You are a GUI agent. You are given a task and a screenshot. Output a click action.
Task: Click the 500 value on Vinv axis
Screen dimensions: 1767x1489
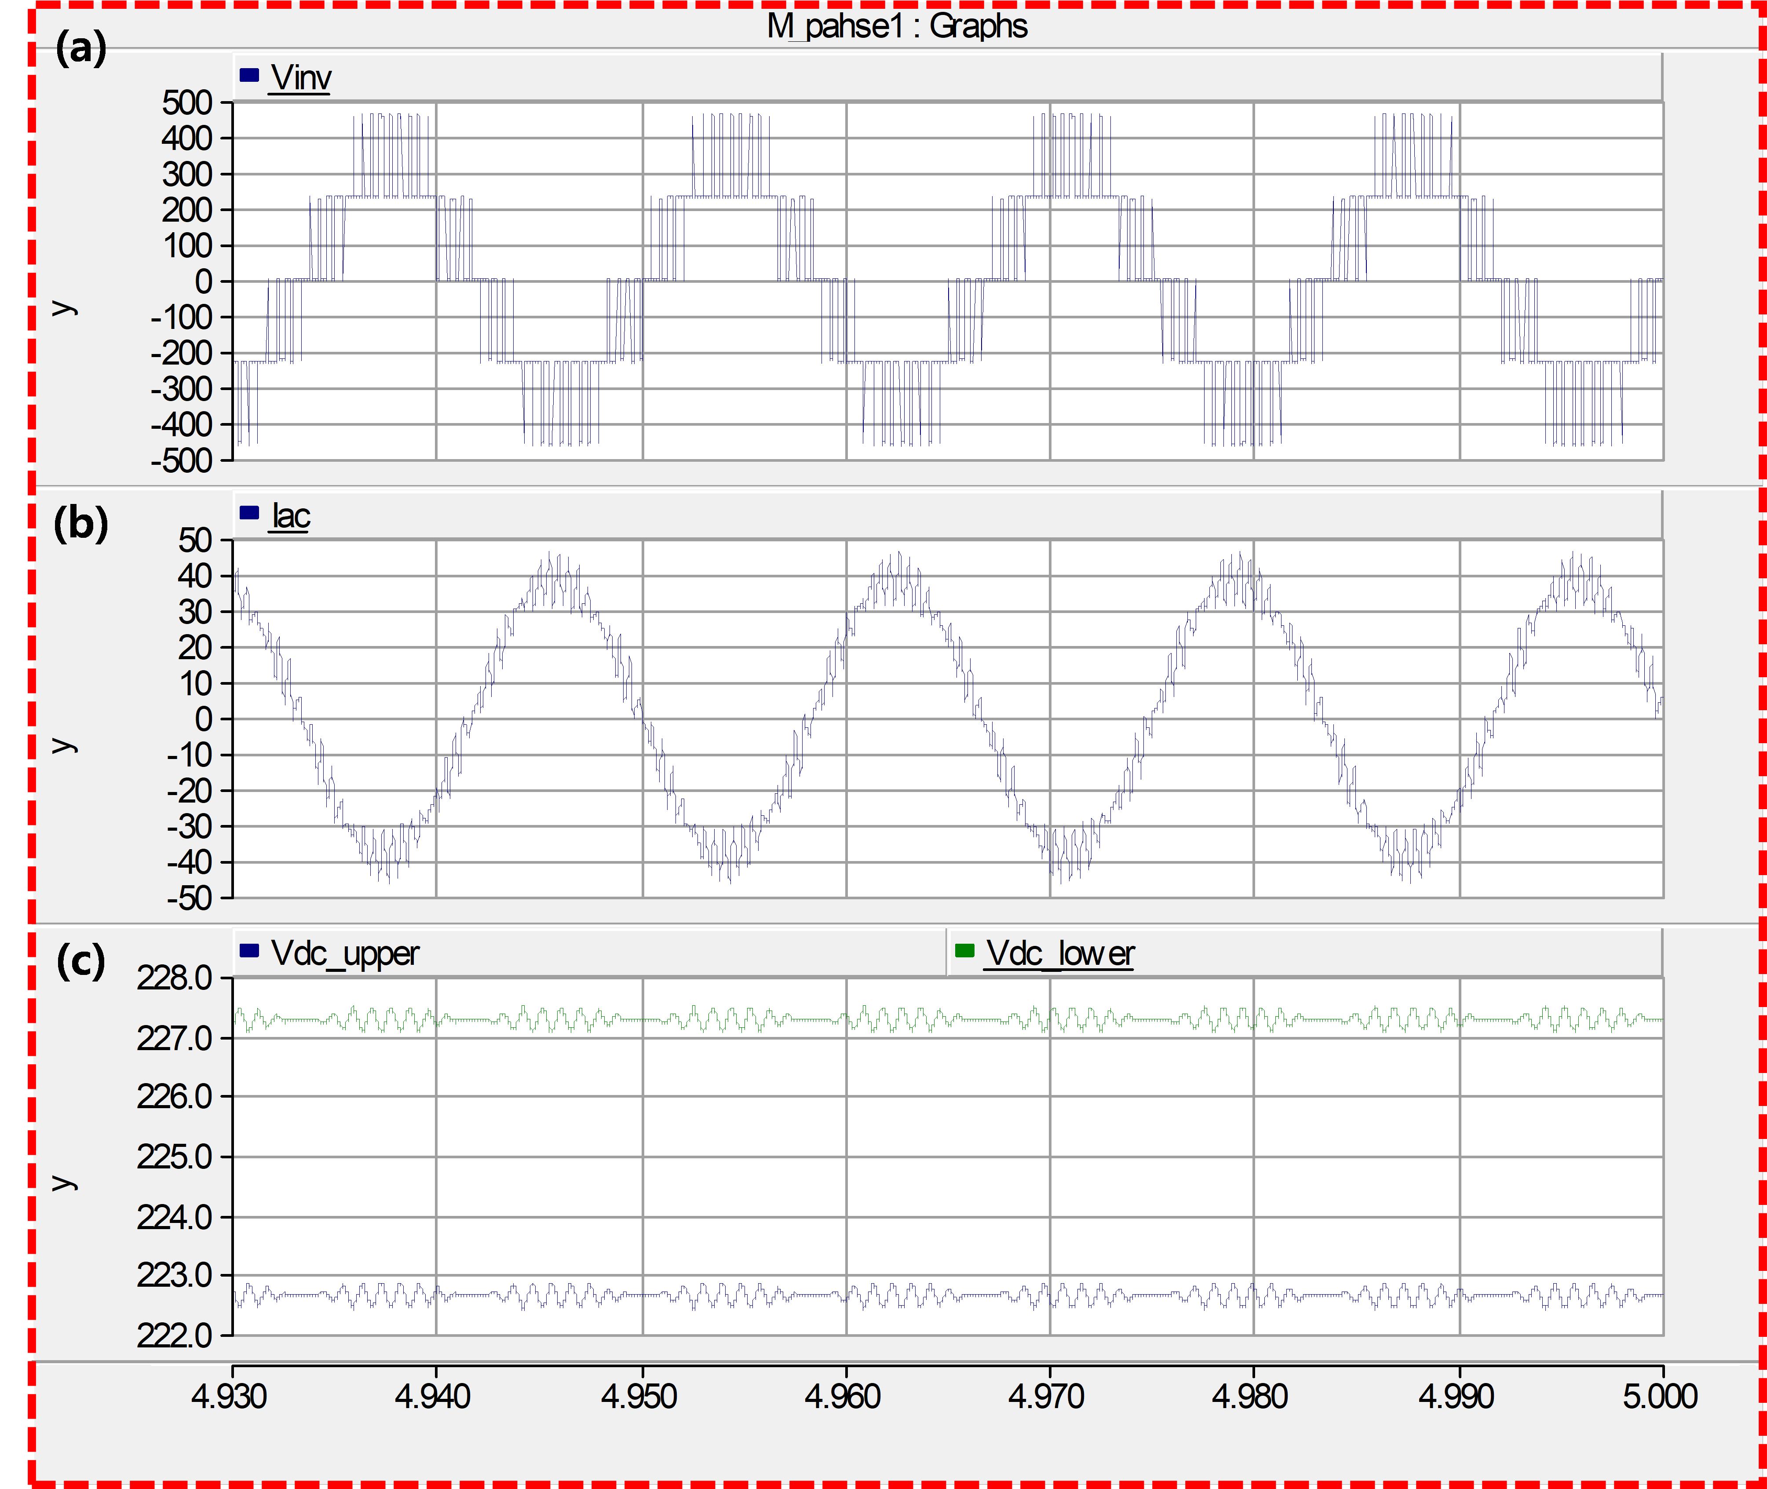[186, 103]
